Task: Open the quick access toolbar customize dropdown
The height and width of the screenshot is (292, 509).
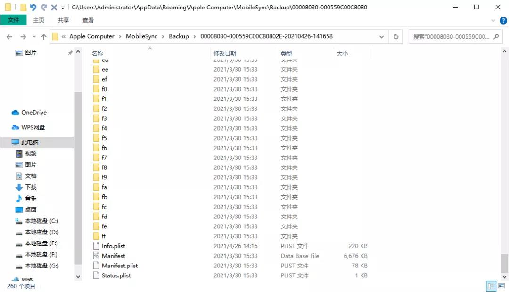Action: click(x=64, y=7)
